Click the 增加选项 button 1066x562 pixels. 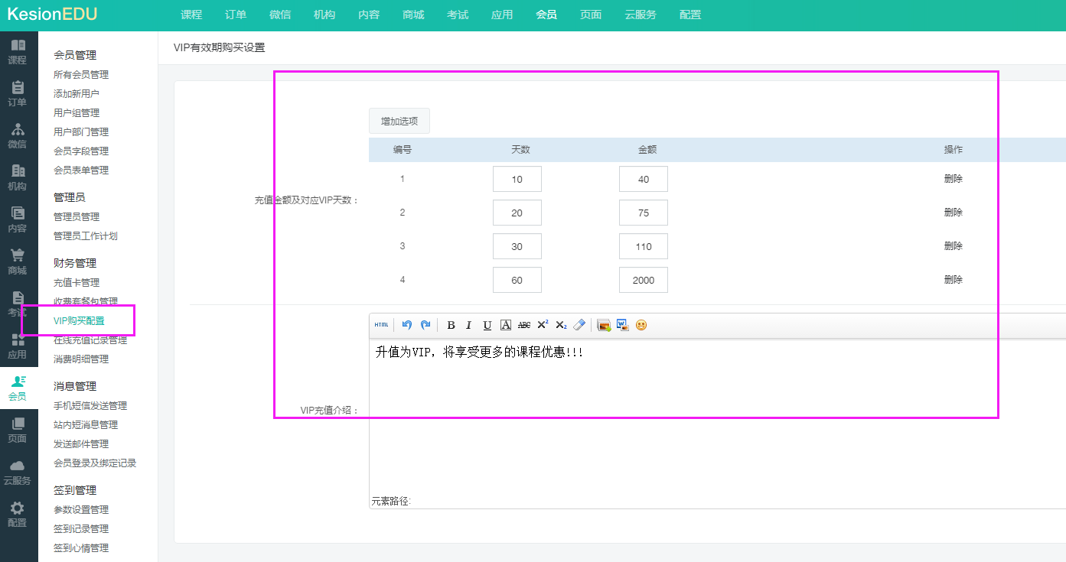pyautogui.click(x=399, y=121)
